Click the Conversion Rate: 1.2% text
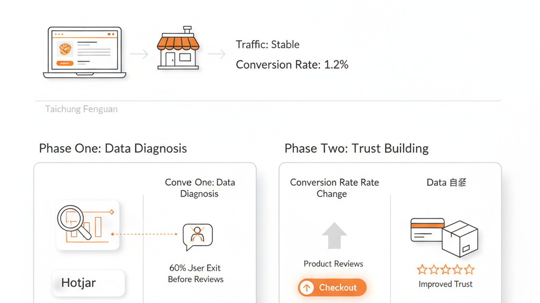 (292, 65)
